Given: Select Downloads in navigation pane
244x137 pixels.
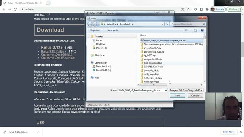Looking at the screenshot, I should click(101, 48).
